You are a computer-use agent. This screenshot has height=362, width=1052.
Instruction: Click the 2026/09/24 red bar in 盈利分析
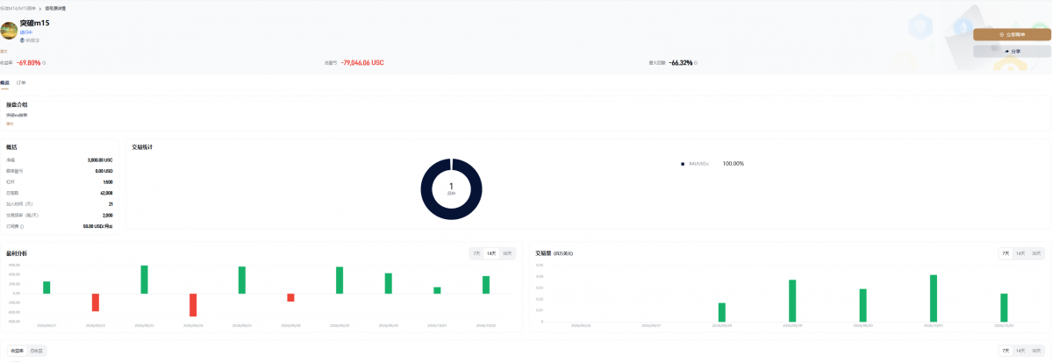tap(193, 305)
